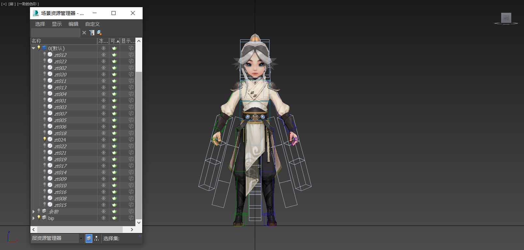Viewport: 524px width, 250px height.
Task: Open the 选择 menu
Action: pos(40,24)
